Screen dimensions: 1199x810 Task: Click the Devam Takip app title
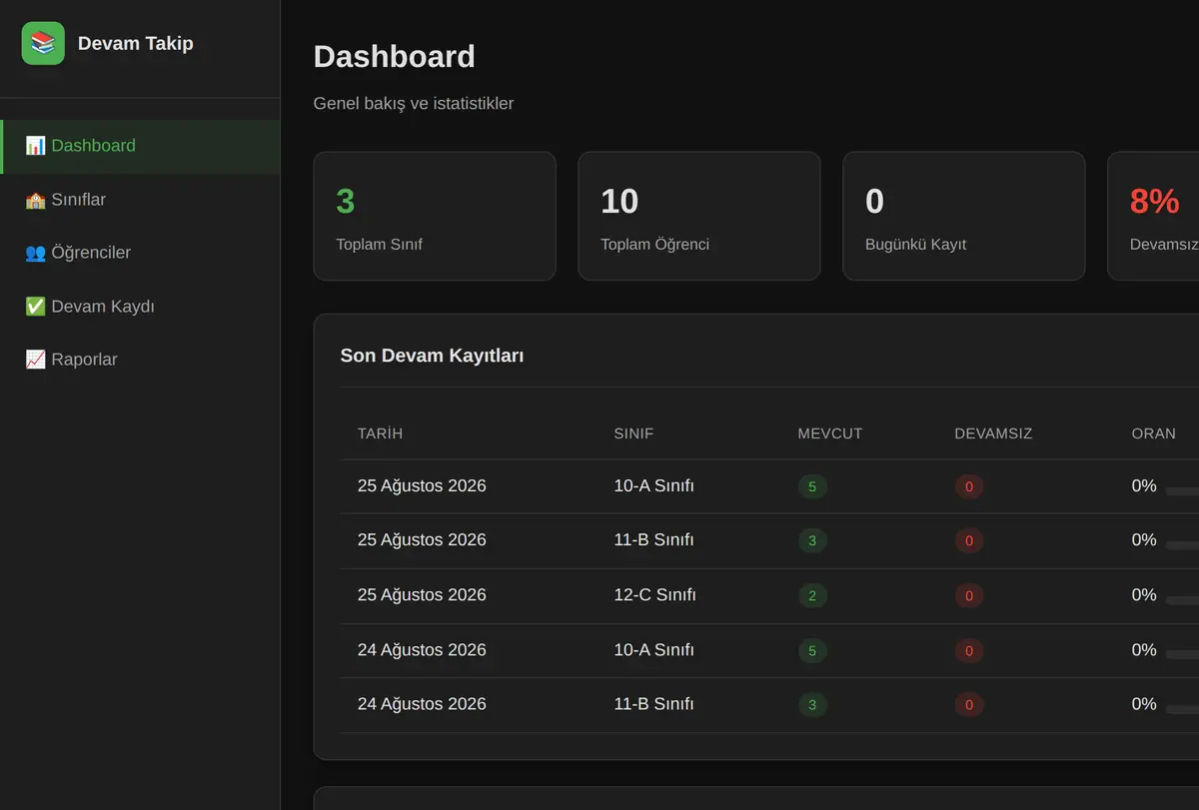coord(136,43)
